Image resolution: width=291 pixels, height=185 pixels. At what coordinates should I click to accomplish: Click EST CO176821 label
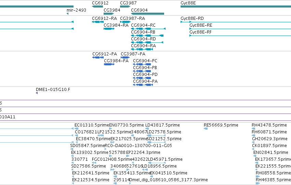[x=86, y=132]
